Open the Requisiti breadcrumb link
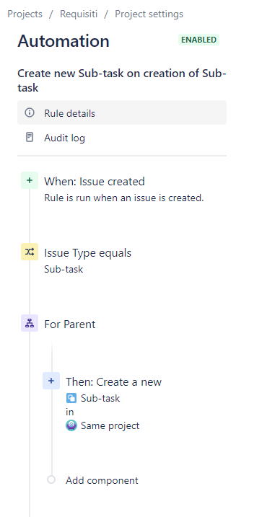This screenshot has height=517, width=280. (x=79, y=14)
